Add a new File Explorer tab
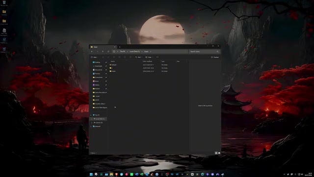This screenshot has height=177, width=314. pos(120,47)
